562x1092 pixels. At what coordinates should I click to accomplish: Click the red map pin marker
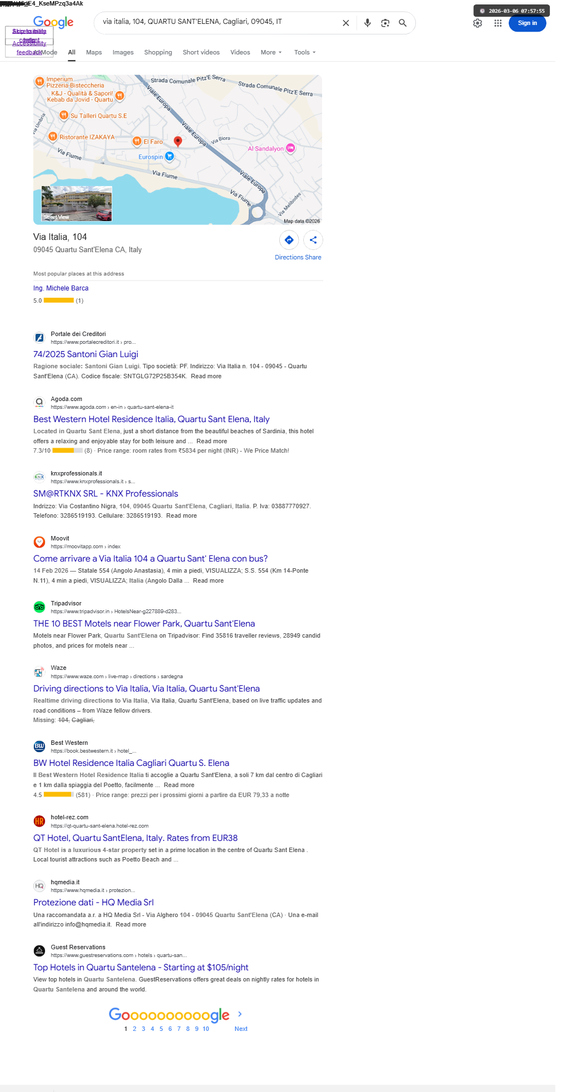pos(178,141)
